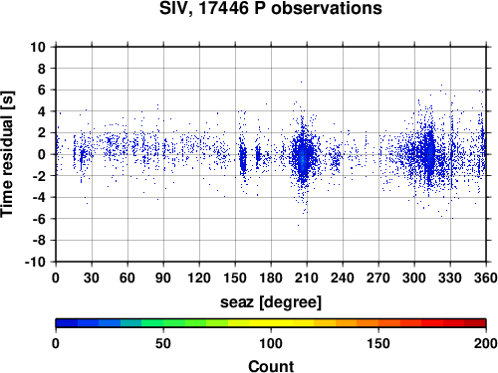Click the y-axis tick label "-10"
498x373 pixels.
point(35,262)
